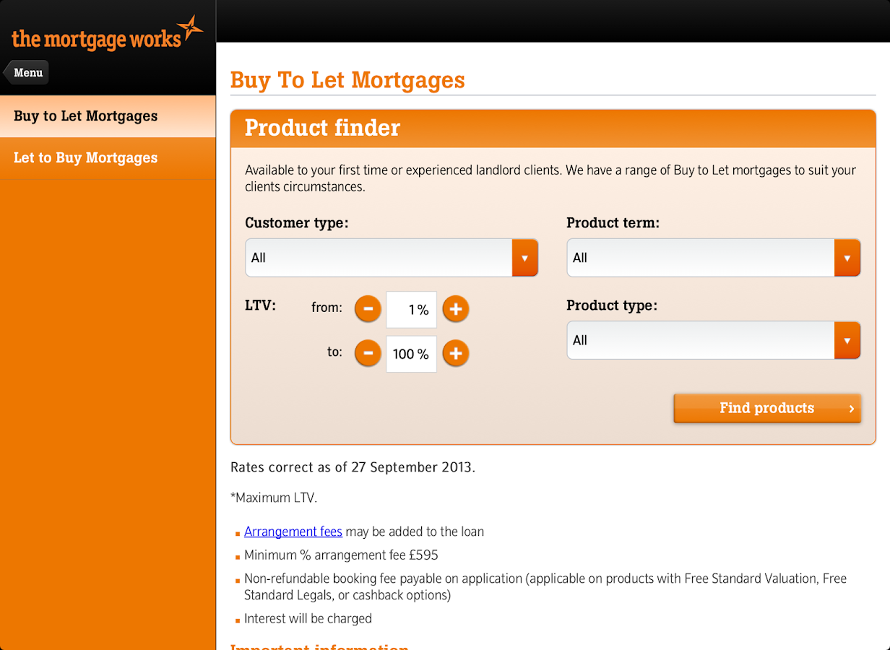Open the Customer type combo box
The width and height of the screenshot is (890, 650).
click(x=392, y=258)
